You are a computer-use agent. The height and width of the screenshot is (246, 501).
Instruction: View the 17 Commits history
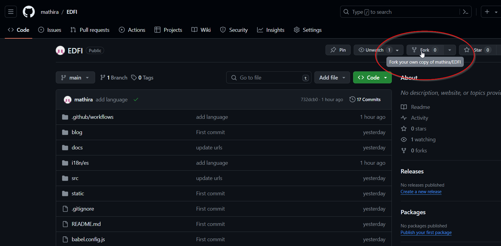coord(365,100)
